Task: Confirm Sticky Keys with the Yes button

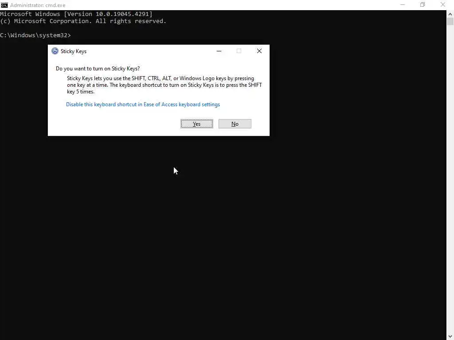Action: click(196, 124)
